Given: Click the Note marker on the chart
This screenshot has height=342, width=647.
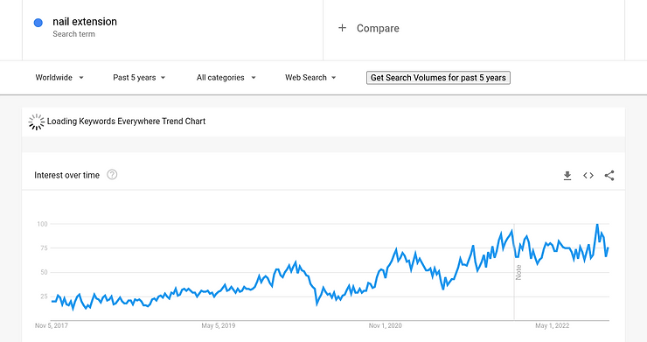Looking at the screenshot, I should [x=518, y=272].
